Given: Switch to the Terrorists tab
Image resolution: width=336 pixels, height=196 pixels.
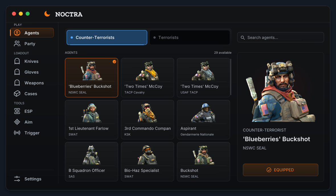Looking at the screenshot, I should pos(190,37).
